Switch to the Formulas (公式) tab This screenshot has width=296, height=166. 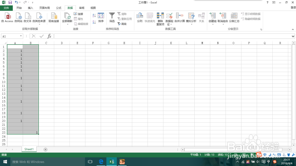pos(59,8)
